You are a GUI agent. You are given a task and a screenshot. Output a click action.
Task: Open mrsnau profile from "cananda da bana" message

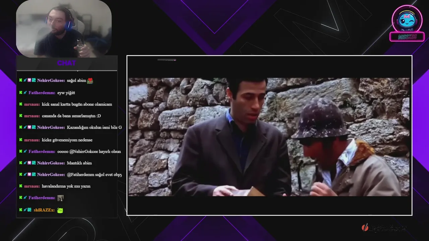tap(32, 116)
